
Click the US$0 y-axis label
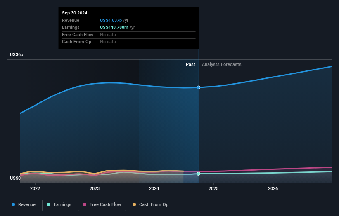coord(15,178)
